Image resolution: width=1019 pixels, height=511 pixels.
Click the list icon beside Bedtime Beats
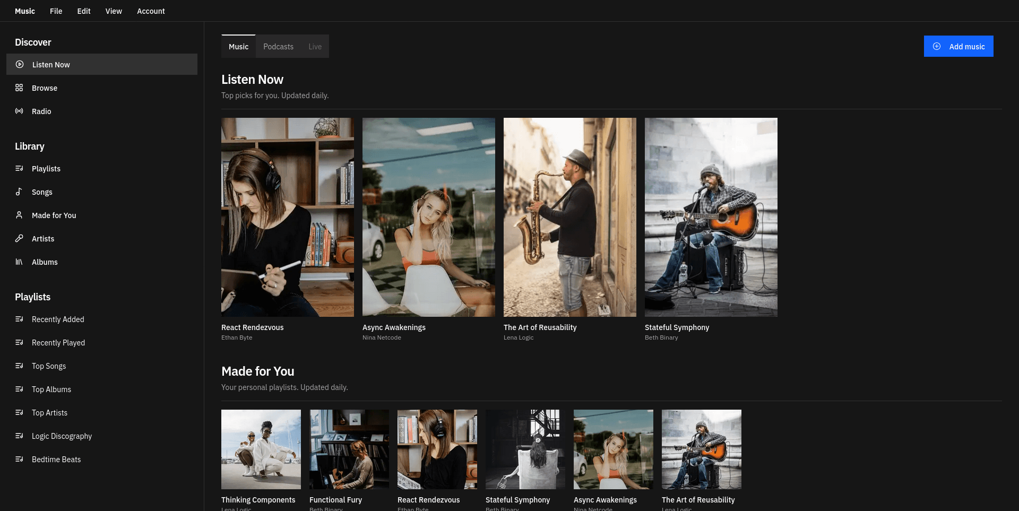(x=19, y=459)
